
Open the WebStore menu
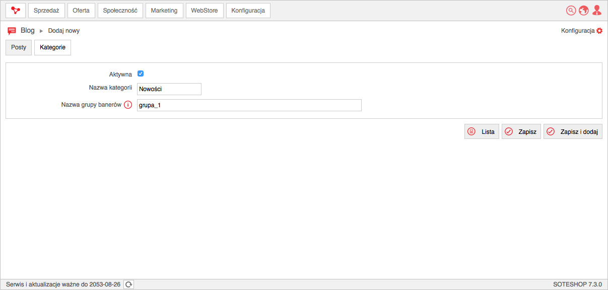coord(205,11)
